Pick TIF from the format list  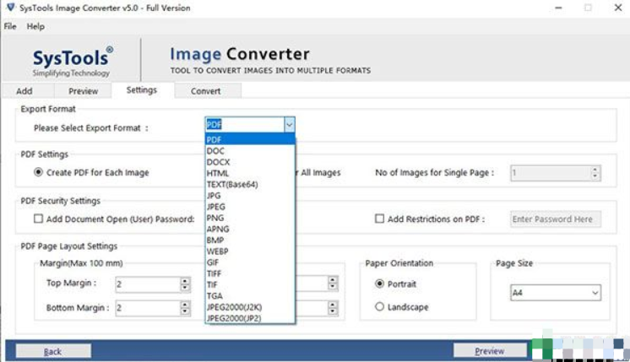tap(250, 284)
